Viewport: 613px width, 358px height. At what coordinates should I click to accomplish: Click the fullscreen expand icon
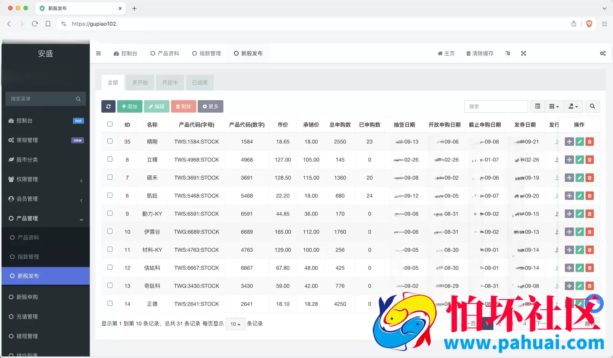coord(523,54)
